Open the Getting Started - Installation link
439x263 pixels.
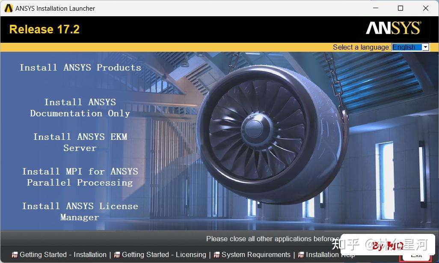coord(62,254)
